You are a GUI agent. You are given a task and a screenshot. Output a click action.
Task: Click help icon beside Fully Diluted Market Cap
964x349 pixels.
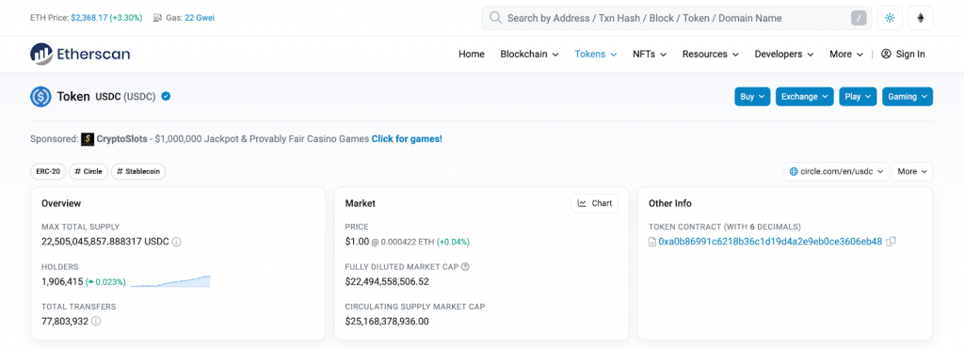pyautogui.click(x=465, y=266)
